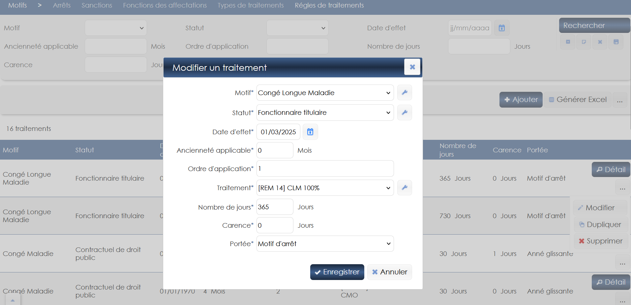Click the Ordre d'application field in the dialog
This screenshot has height=305, width=631.
click(x=325, y=169)
